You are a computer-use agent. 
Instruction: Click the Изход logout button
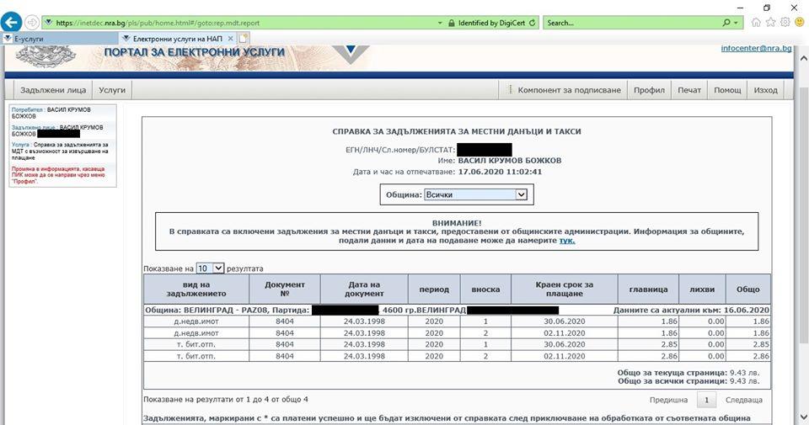click(x=765, y=90)
